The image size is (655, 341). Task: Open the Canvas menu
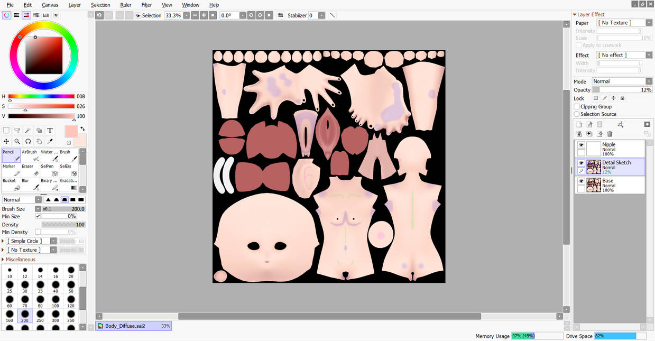(50, 5)
